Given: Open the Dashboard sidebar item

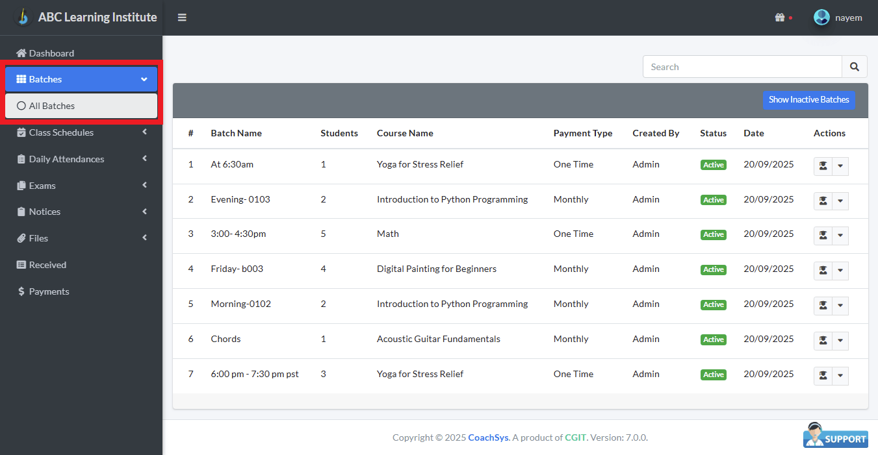Looking at the screenshot, I should [51, 53].
